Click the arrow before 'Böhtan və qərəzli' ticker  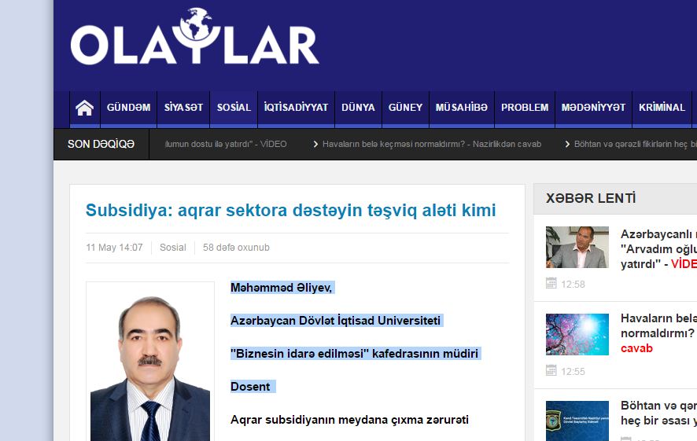click(x=567, y=144)
